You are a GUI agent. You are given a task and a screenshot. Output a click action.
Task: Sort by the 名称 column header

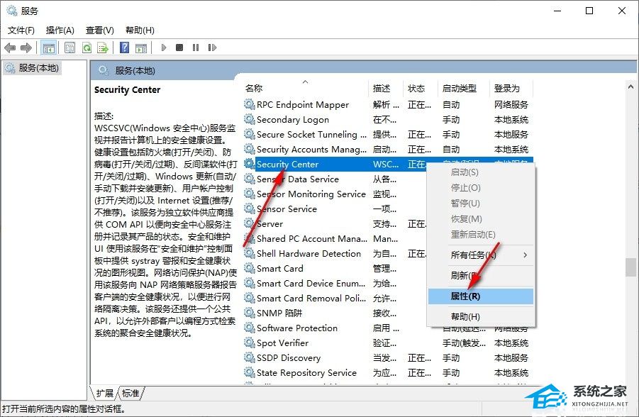click(306, 88)
